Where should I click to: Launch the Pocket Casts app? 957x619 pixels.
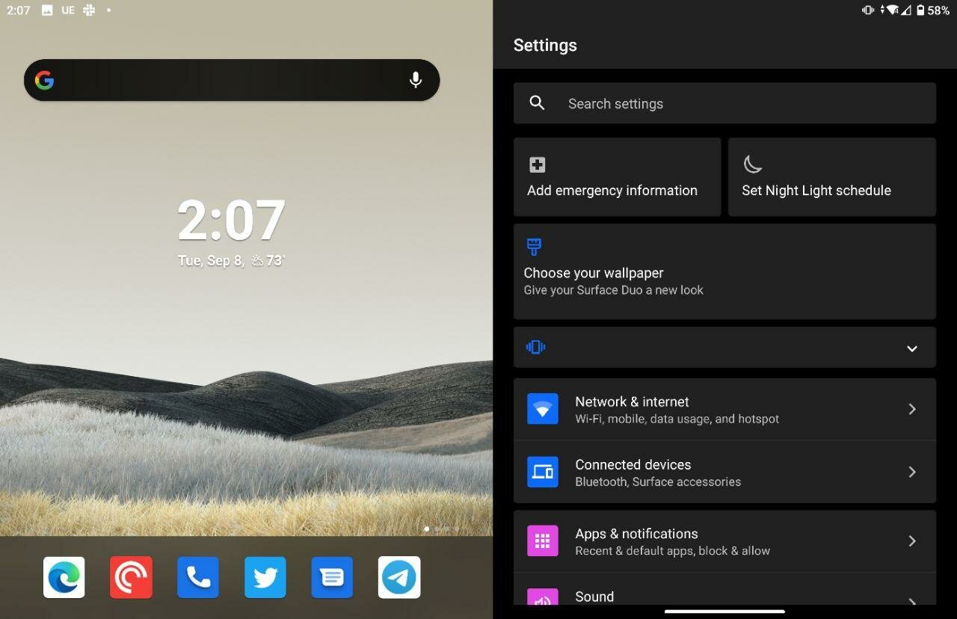pyautogui.click(x=131, y=577)
